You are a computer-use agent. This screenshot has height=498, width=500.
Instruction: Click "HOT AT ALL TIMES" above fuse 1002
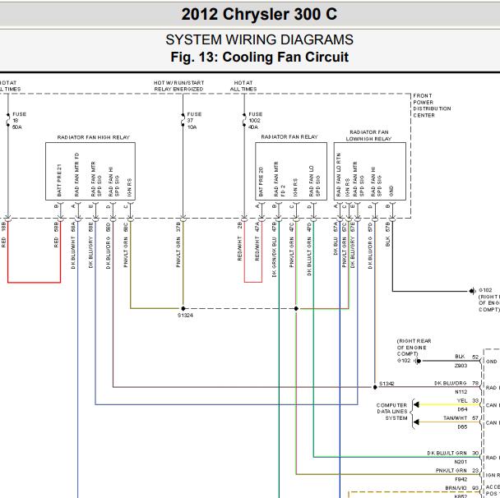tap(243, 86)
